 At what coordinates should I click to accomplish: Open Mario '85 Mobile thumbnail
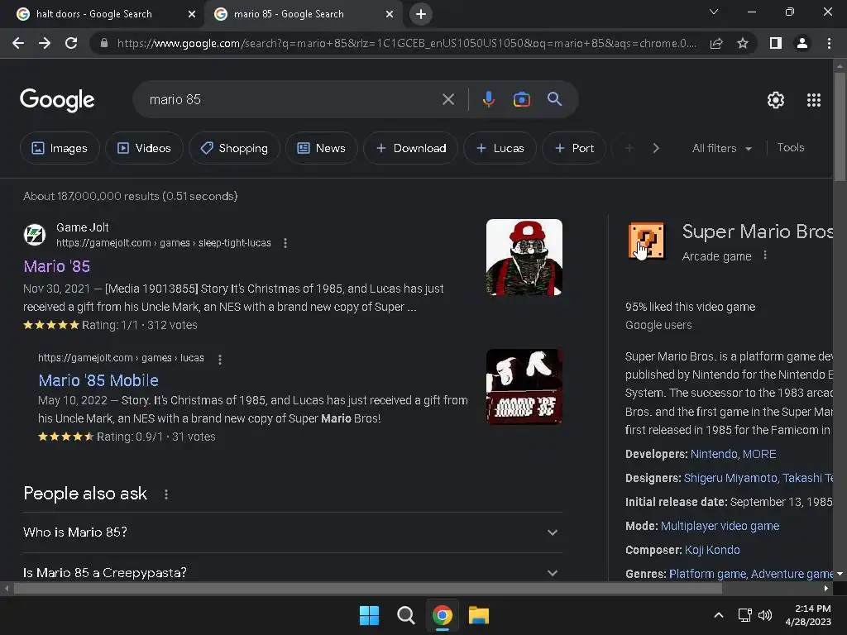[x=524, y=387]
